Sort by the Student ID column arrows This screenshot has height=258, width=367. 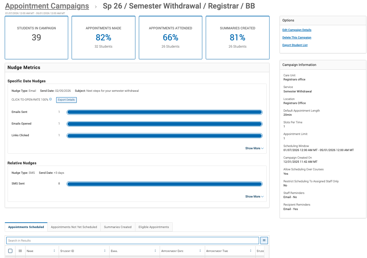click(x=105, y=251)
